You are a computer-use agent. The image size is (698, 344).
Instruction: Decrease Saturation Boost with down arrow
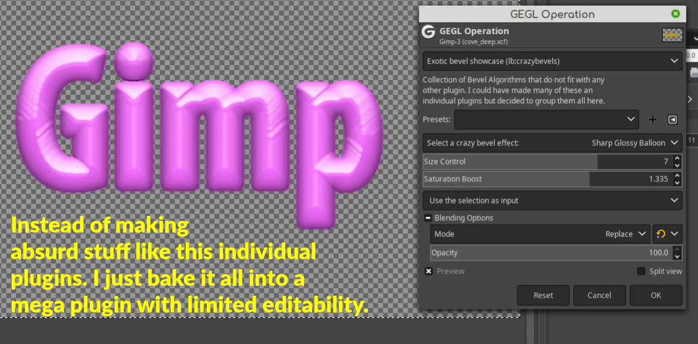coord(677,183)
